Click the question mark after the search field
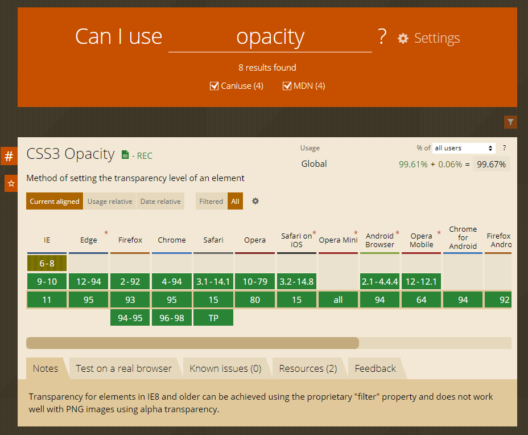This screenshot has height=435, width=528. click(382, 36)
